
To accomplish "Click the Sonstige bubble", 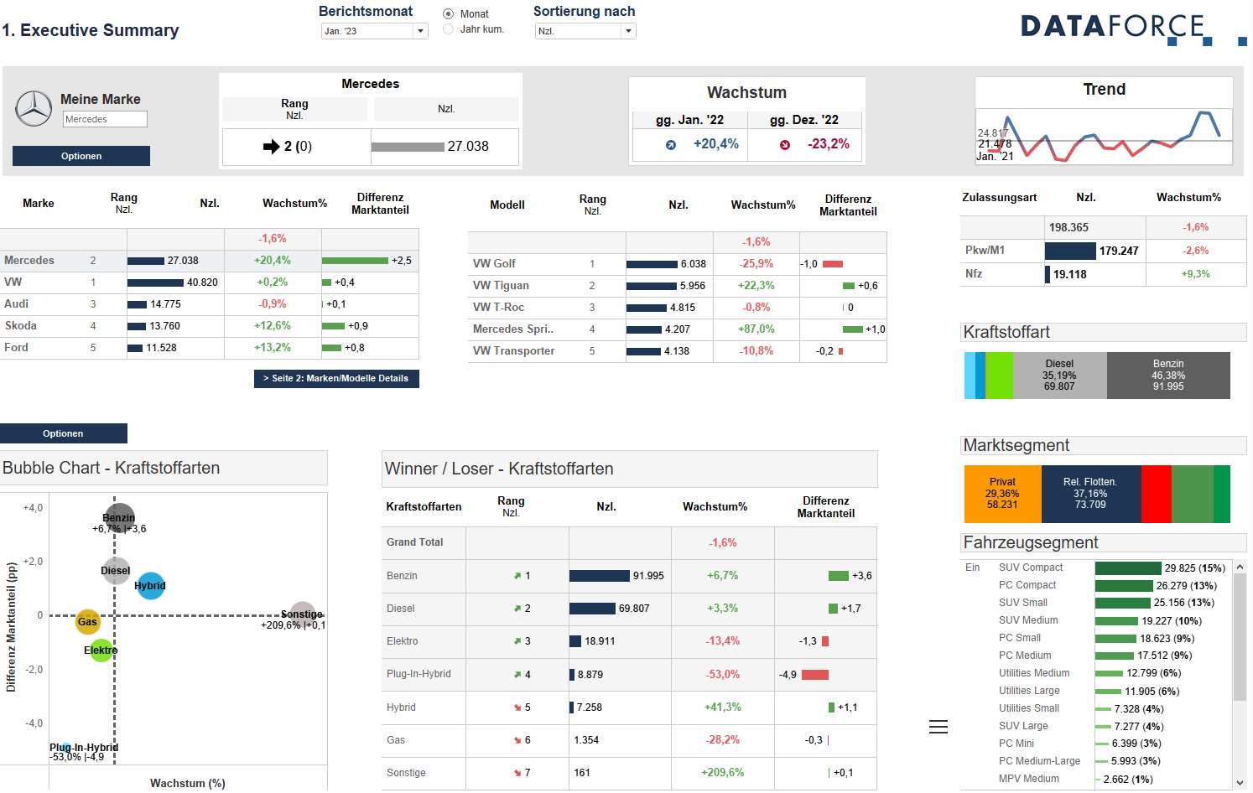I will [303, 614].
